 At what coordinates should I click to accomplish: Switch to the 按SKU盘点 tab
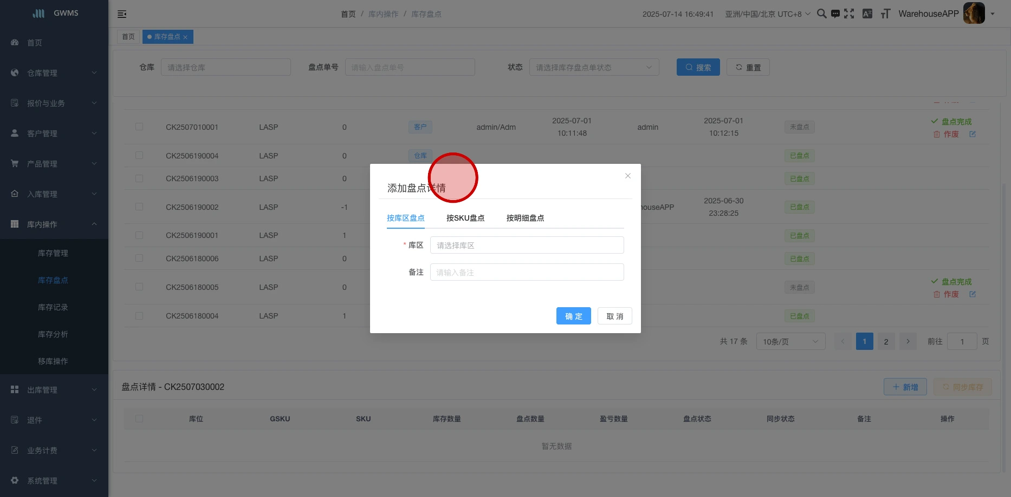465,218
